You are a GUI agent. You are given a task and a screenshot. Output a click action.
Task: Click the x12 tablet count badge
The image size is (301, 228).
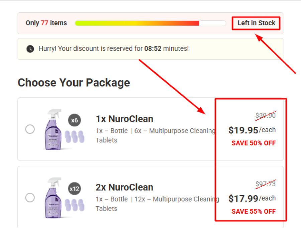point(75,189)
